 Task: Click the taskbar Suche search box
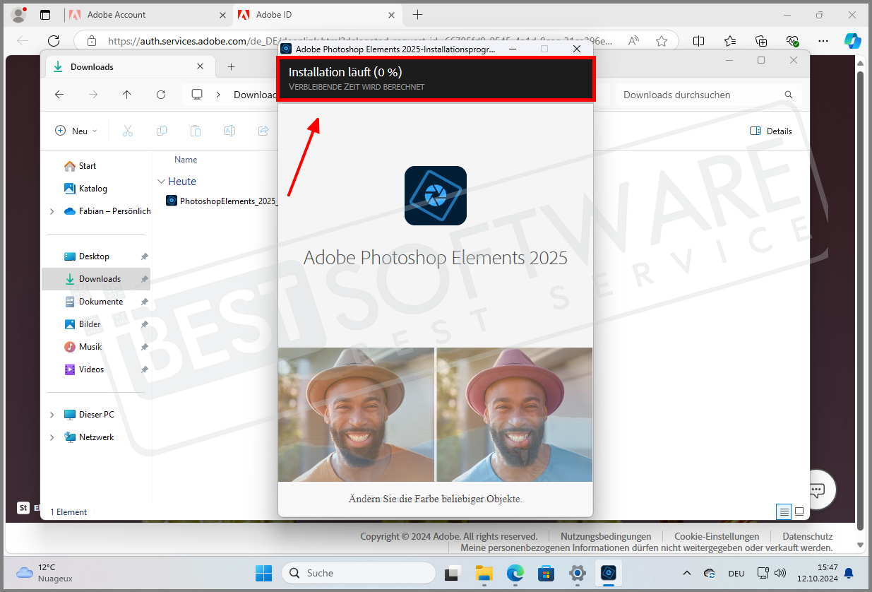[x=358, y=573]
